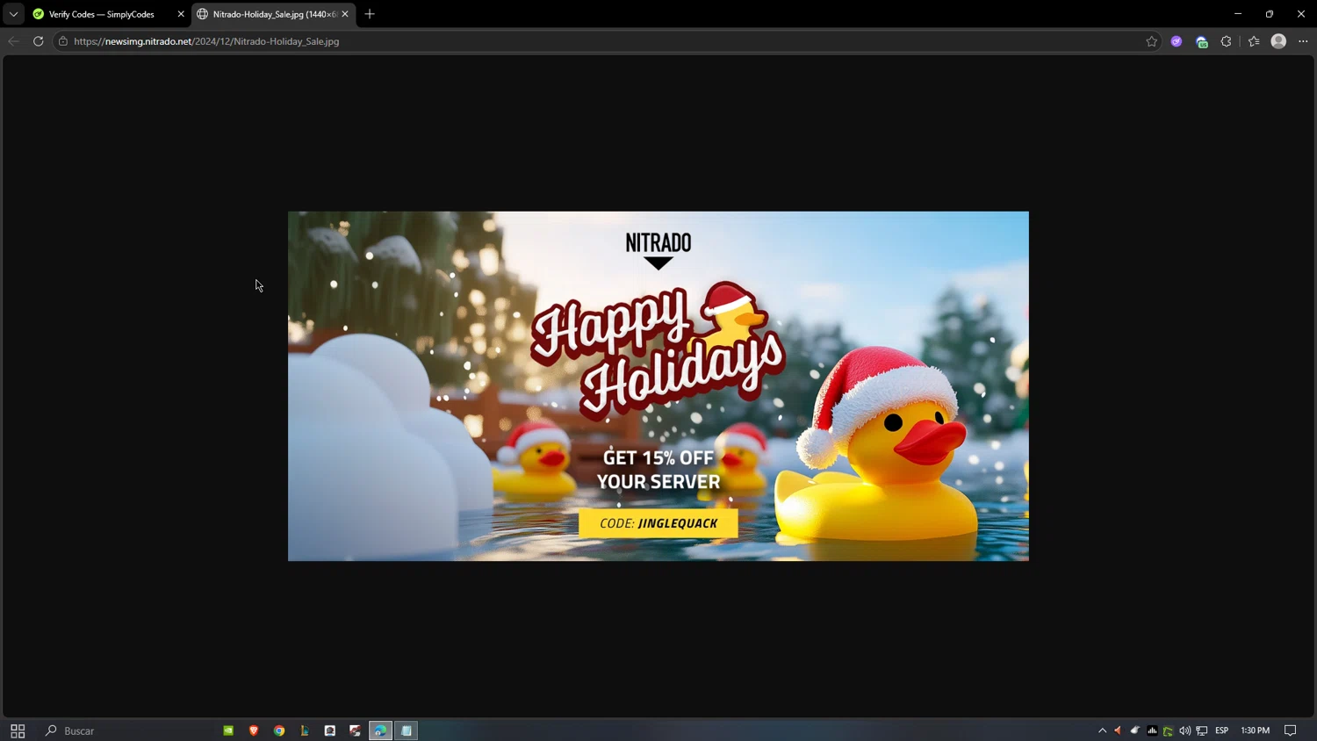Close the Verify Codes — SimplyCodes tab

click(181, 14)
